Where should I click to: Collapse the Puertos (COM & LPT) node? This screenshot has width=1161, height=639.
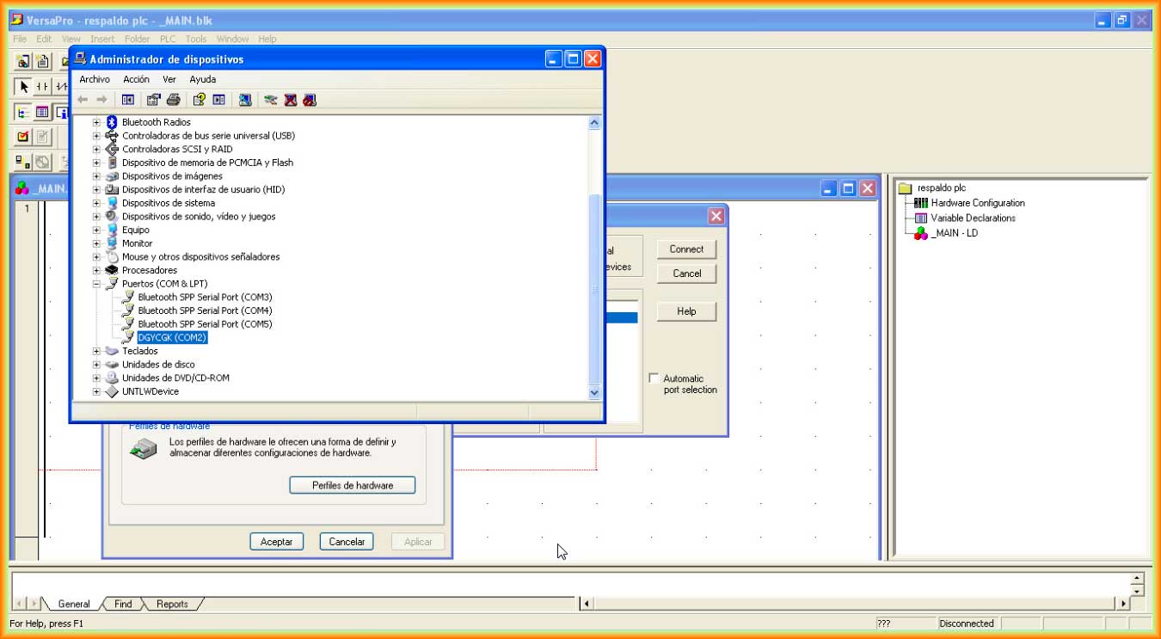click(x=96, y=284)
